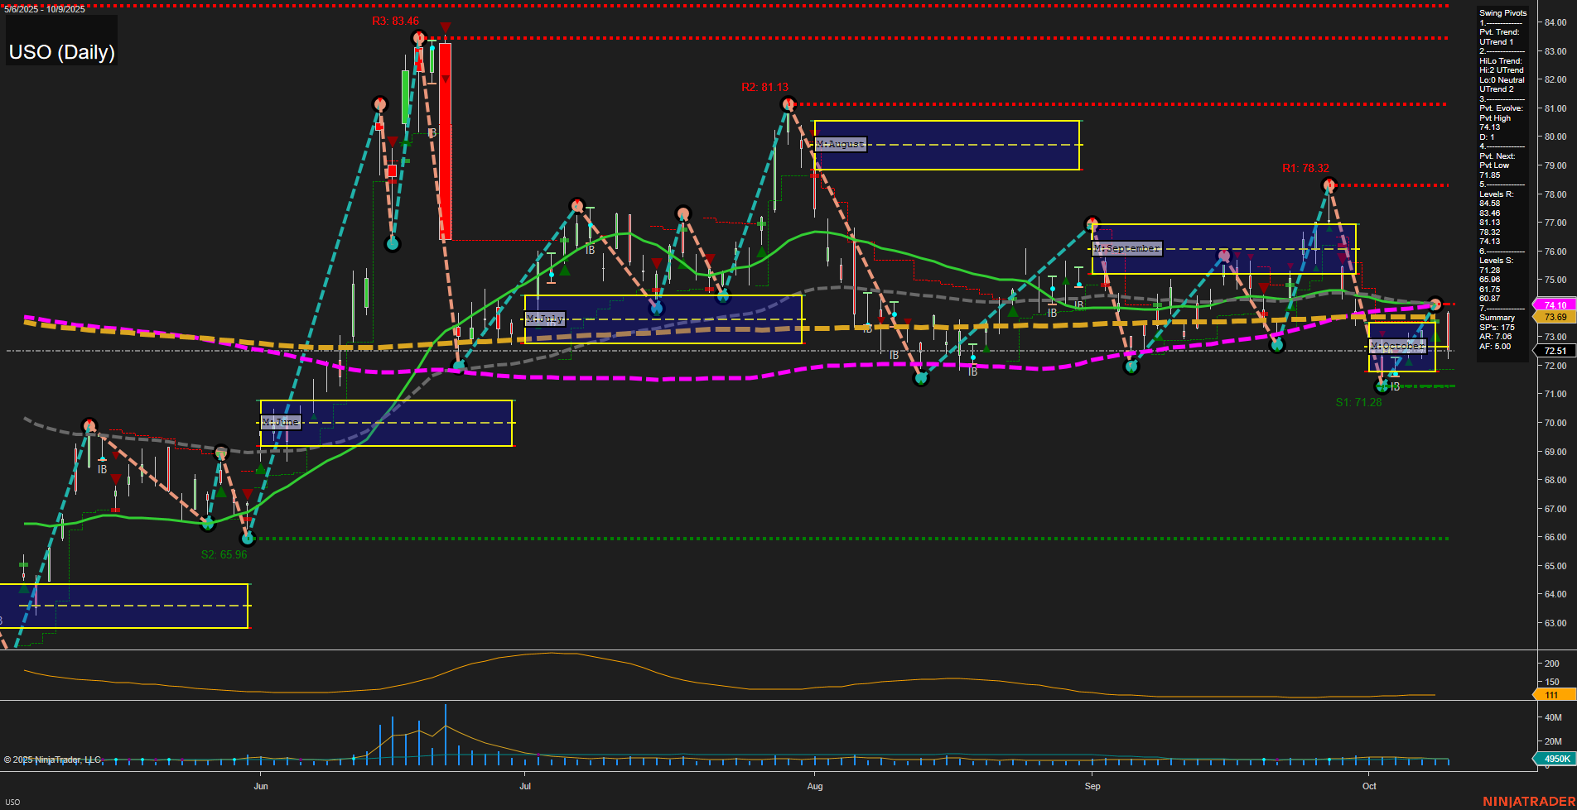The image size is (1577, 810).
Task: Click the M:July range label
Action: pyautogui.click(x=545, y=318)
